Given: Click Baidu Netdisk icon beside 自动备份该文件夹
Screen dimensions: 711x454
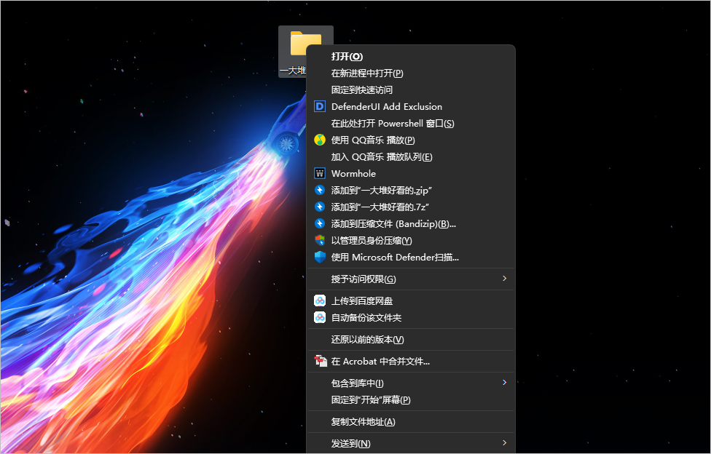Looking at the screenshot, I should point(320,318).
